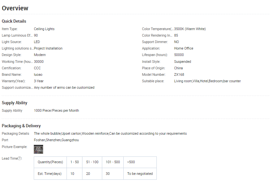Click the Supply Ability section heading

pyautogui.click(x=15, y=103)
